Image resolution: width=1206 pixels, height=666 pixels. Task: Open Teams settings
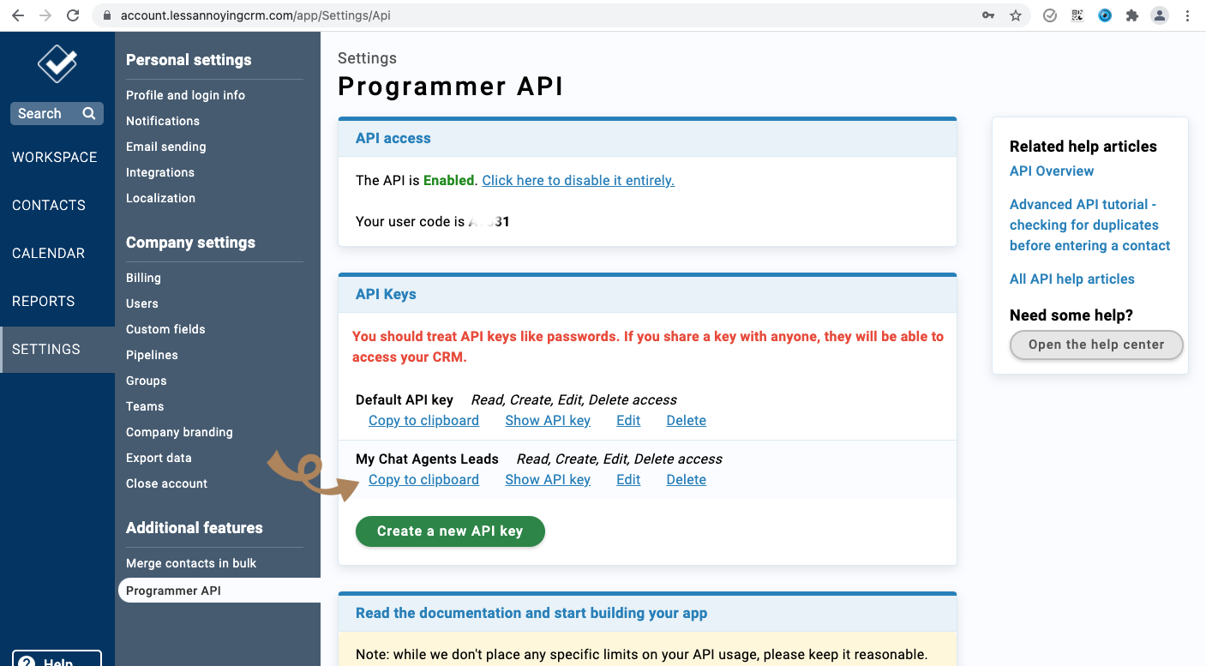click(145, 406)
